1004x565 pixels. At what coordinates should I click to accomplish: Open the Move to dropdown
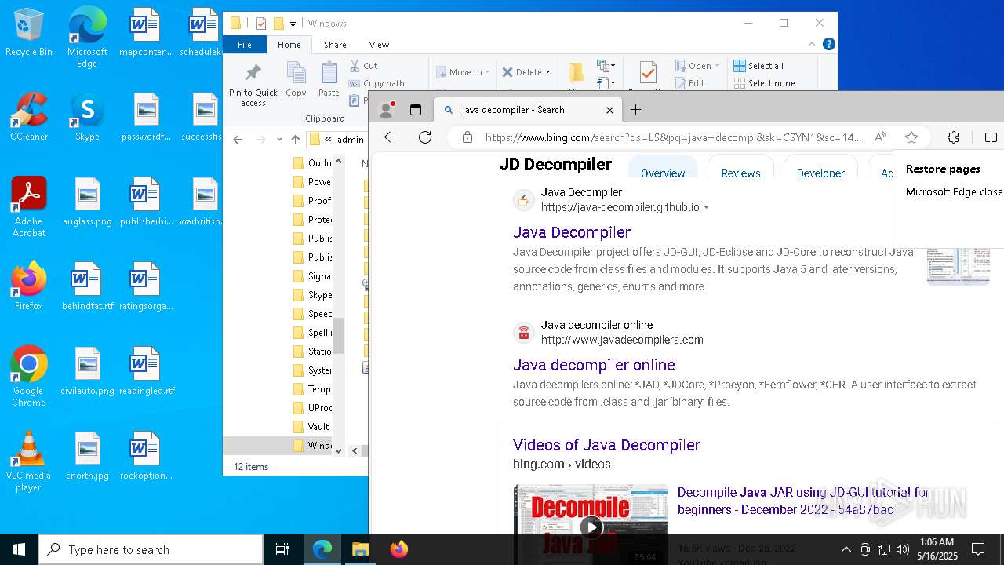463,72
